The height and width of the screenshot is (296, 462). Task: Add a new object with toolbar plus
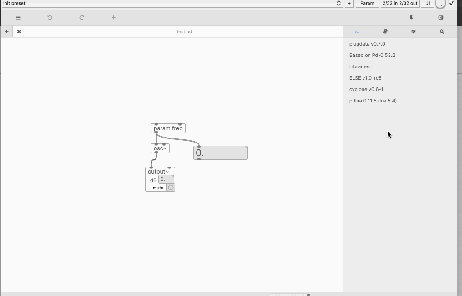114,18
